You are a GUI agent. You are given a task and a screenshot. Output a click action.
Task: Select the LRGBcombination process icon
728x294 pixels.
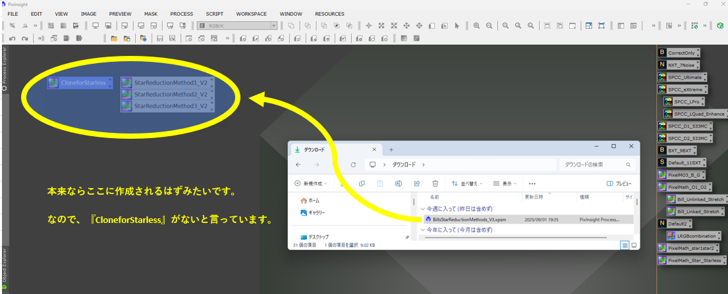click(694, 236)
